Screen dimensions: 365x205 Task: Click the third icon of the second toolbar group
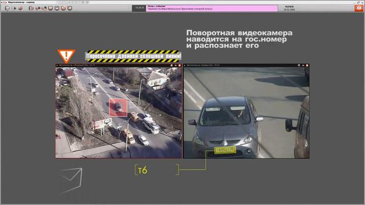pyautogui.click(x=44, y=8)
